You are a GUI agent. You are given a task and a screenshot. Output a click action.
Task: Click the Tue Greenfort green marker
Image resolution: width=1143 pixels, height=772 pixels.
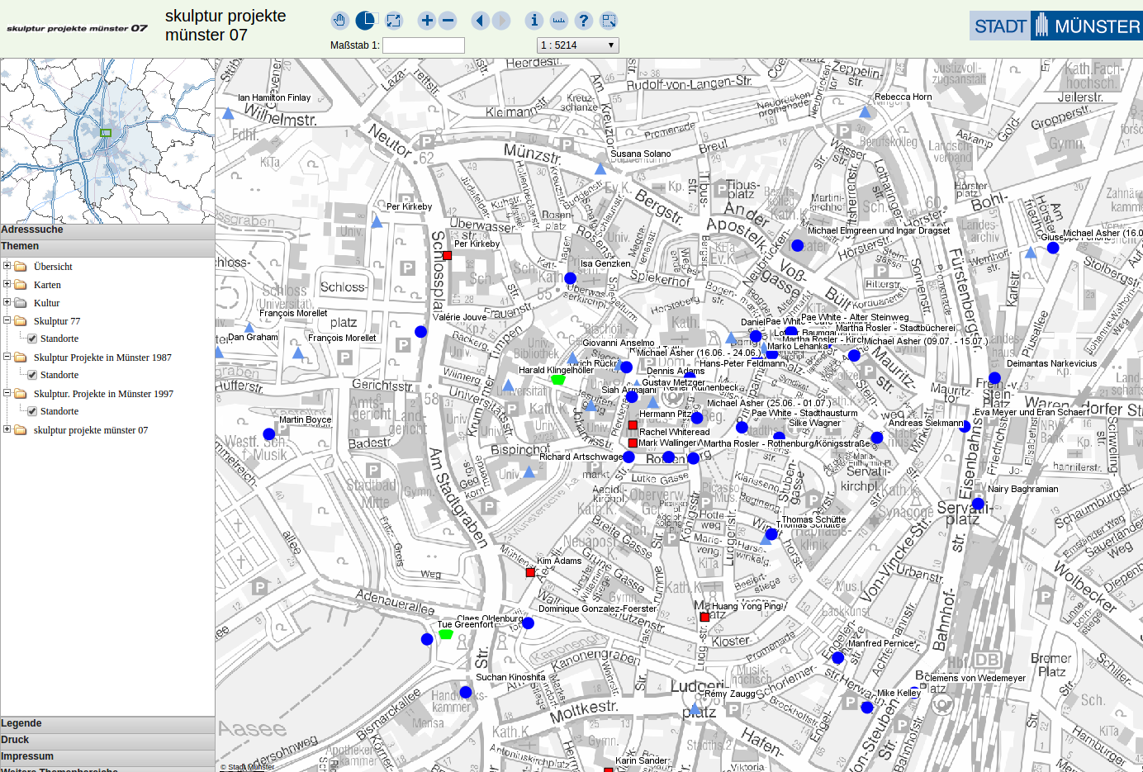(x=445, y=634)
